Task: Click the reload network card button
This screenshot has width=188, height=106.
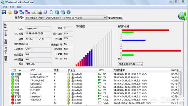Action: point(115,18)
